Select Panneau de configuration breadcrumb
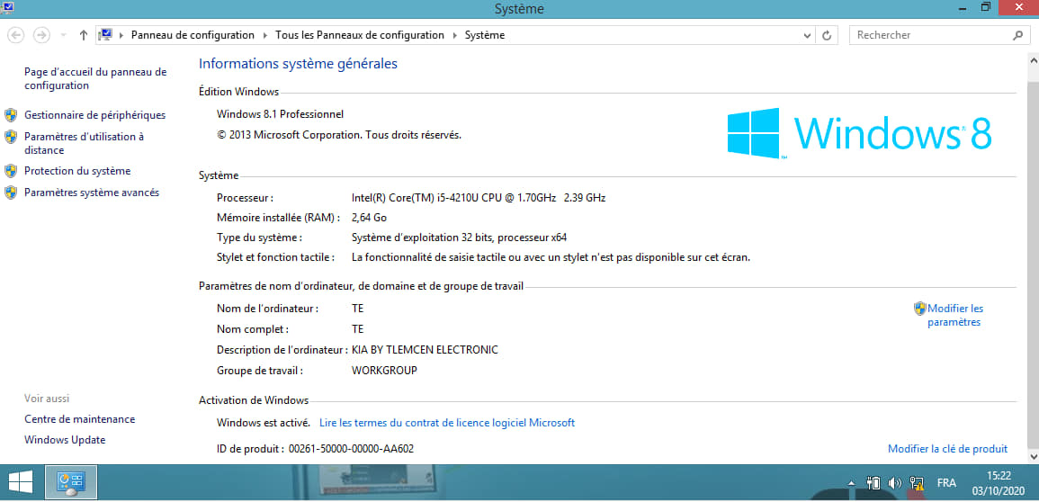The width and height of the screenshot is (1039, 502). pos(193,35)
